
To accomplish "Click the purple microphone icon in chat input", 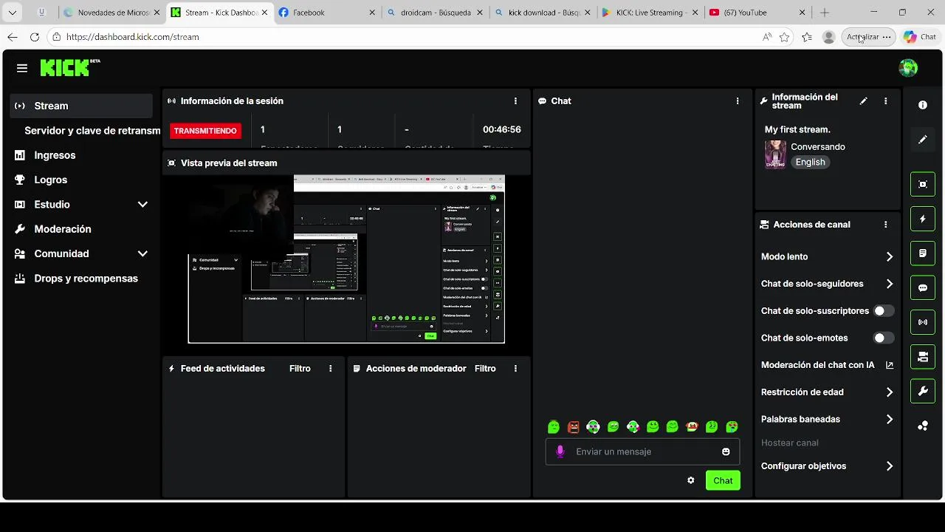I will tap(560, 451).
